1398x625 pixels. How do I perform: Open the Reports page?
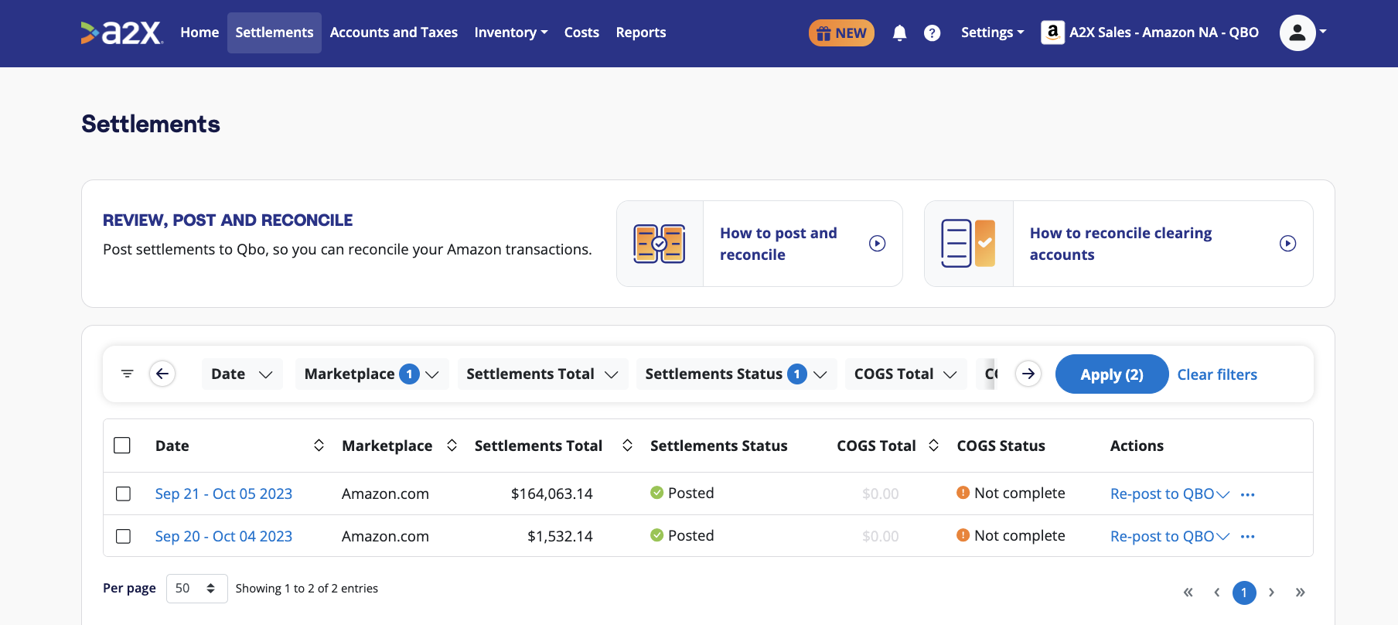point(641,32)
